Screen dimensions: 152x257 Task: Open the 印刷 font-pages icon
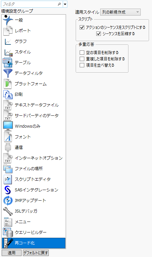click(8, 95)
